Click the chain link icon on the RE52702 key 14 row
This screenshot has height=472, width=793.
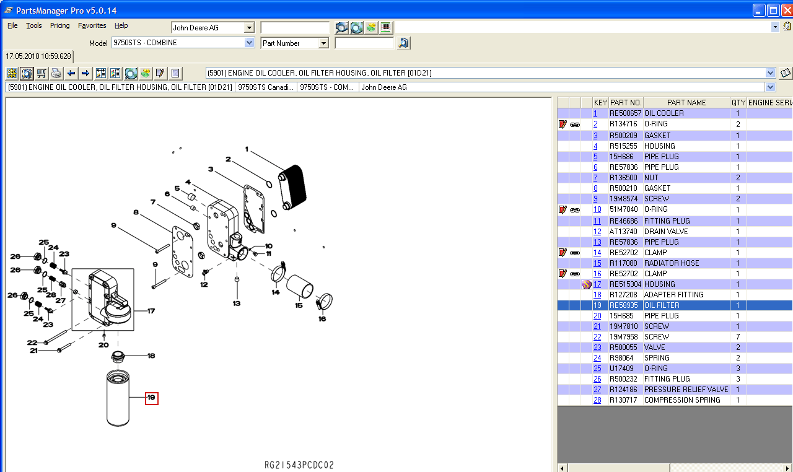(575, 253)
